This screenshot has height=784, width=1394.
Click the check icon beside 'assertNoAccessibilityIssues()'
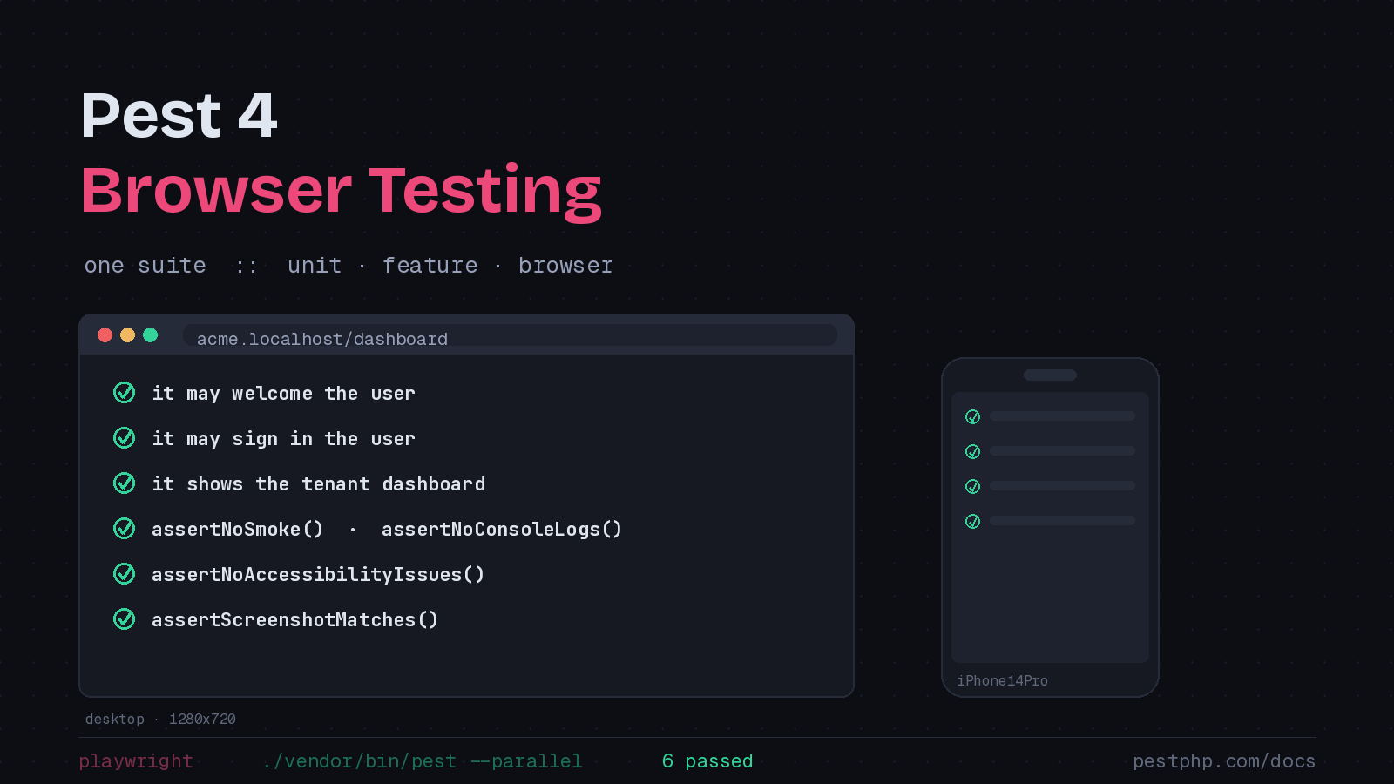125,574
